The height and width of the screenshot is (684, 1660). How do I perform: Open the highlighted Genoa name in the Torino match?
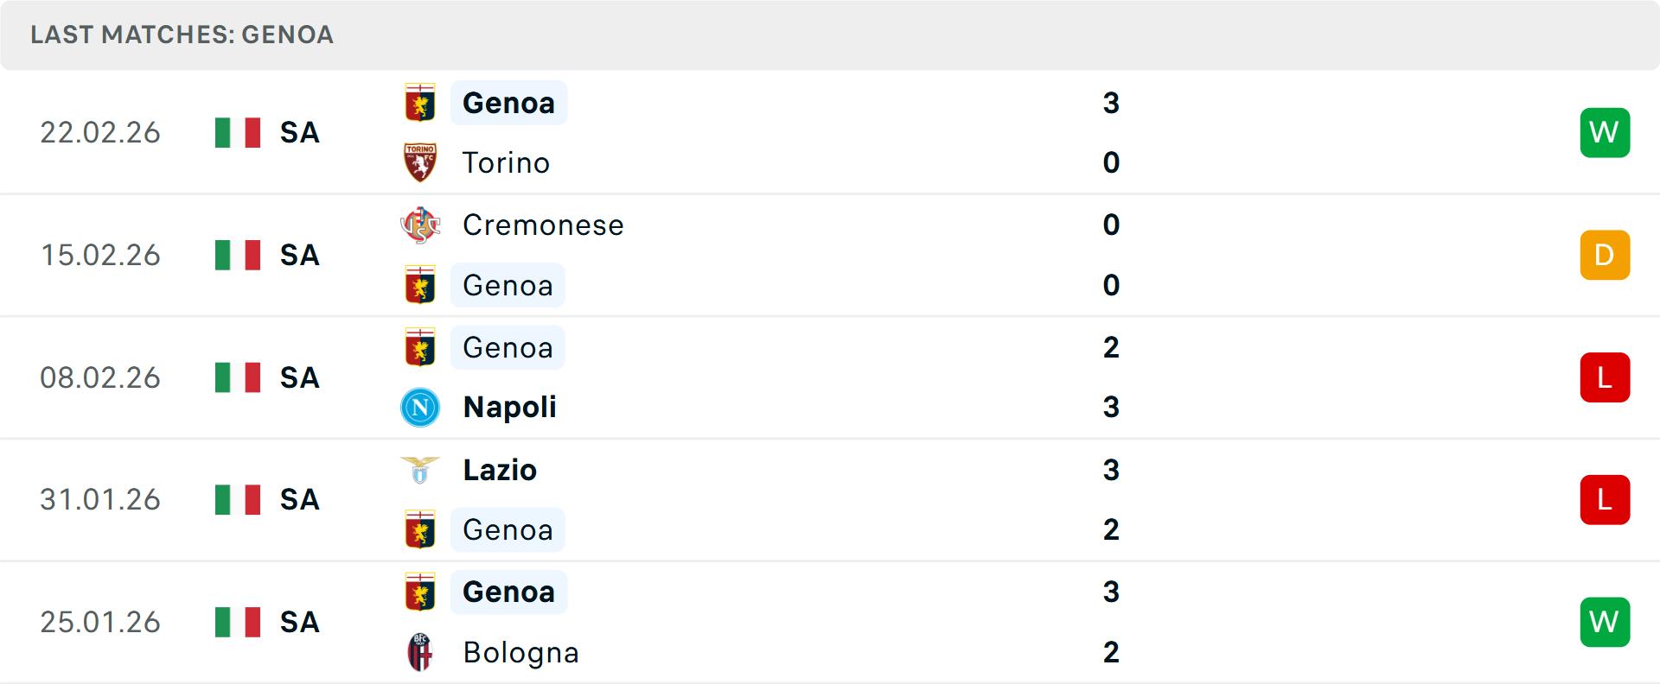click(x=508, y=102)
